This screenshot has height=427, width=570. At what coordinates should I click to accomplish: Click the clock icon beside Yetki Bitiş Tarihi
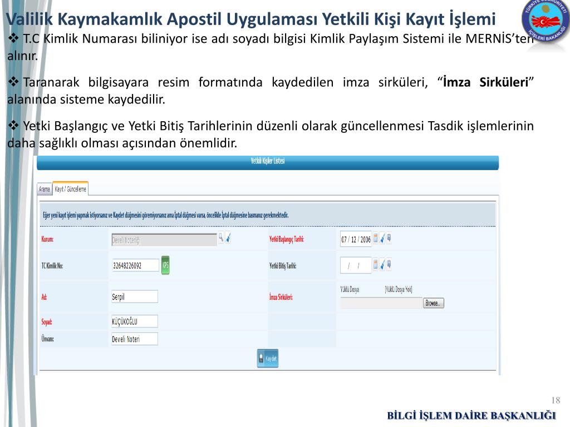(x=389, y=265)
